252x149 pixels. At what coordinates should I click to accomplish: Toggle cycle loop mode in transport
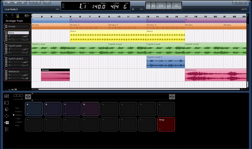pyautogui.click(x=169, y=6)
